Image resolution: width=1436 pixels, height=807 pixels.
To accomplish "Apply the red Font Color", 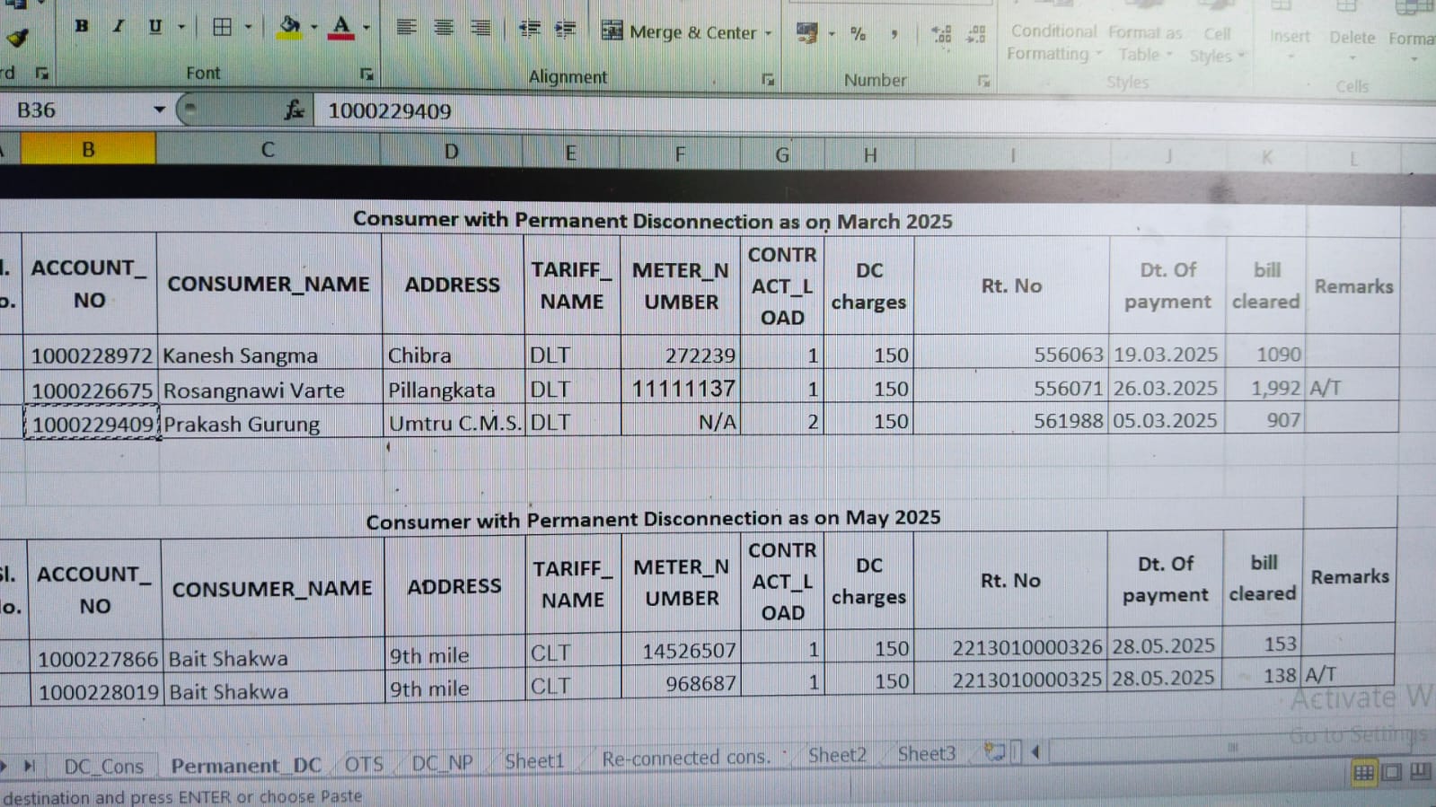I will pos(341,27).
